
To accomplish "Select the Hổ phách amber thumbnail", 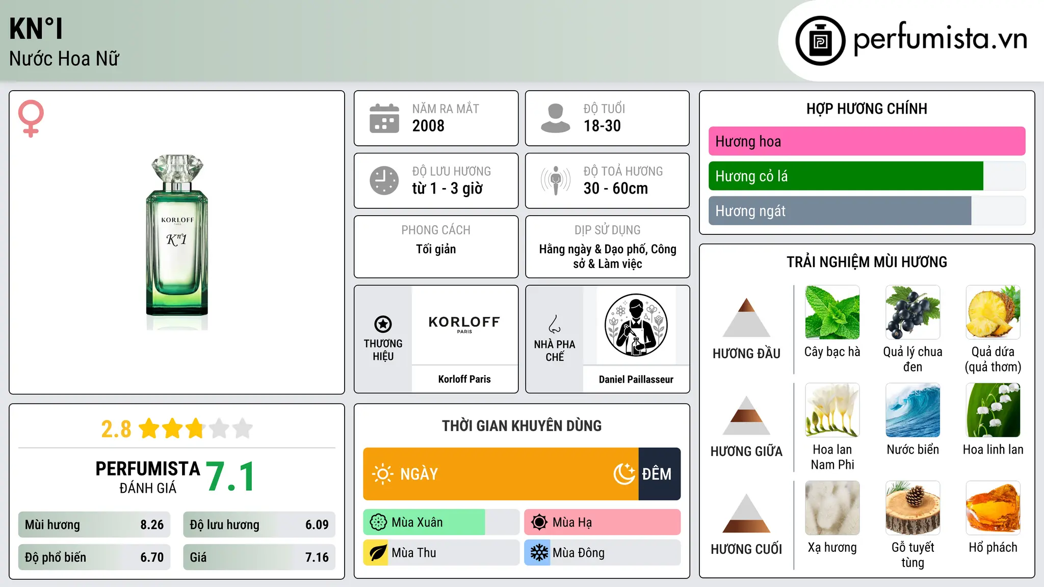I will coord(993,508).
